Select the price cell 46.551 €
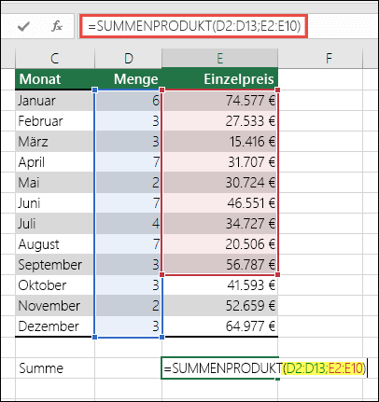The image size is (379, 402). point(219,203)
